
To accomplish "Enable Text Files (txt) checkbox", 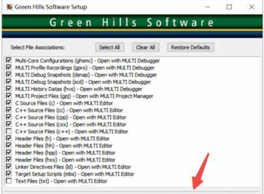I will [x=9, y=181].
